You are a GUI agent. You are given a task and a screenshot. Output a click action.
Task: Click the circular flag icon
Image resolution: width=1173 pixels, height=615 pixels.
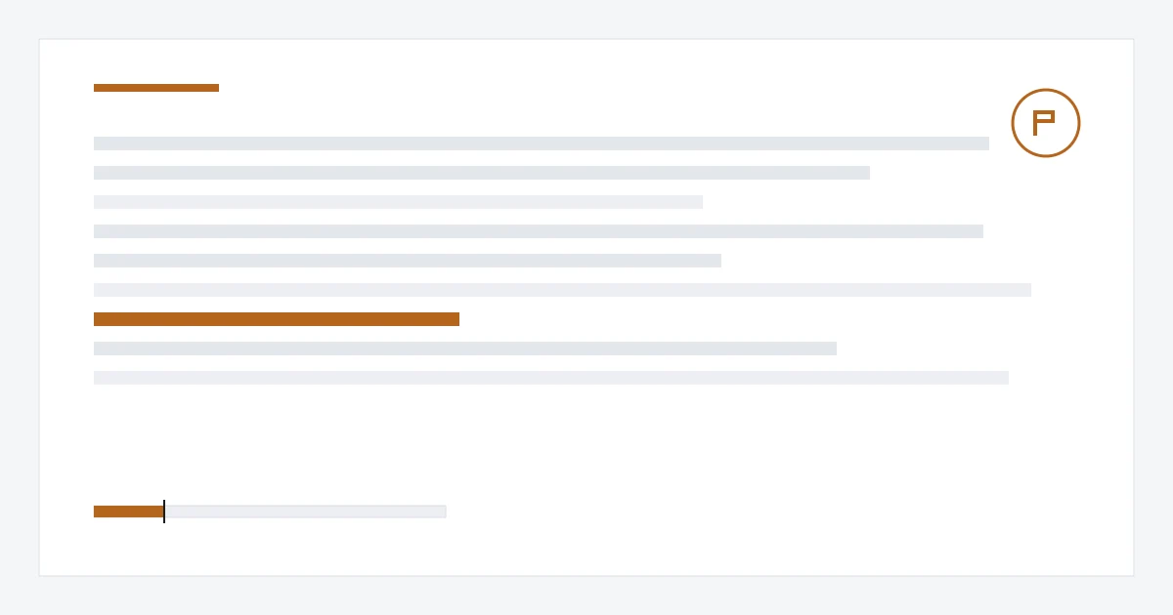[1046, 123]
